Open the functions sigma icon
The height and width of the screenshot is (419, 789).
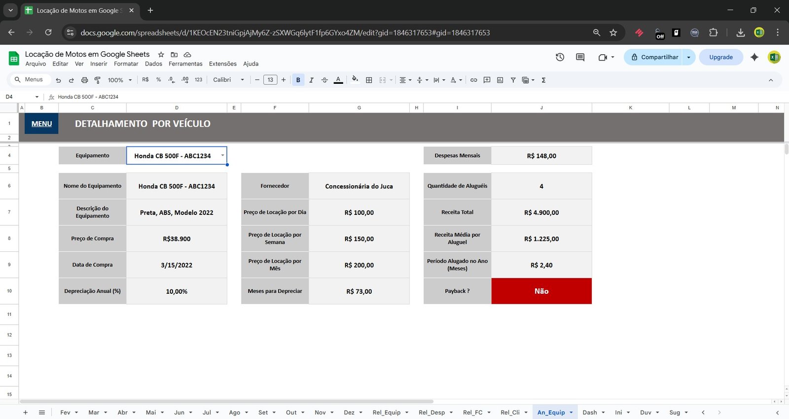[543, 80]
